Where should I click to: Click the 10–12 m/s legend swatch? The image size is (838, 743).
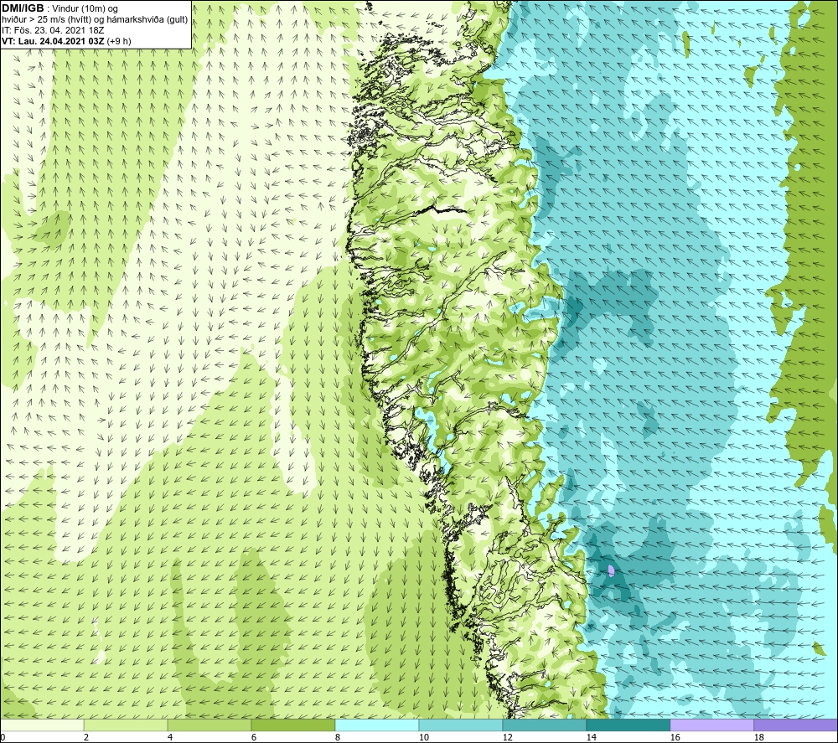[461, 725]
